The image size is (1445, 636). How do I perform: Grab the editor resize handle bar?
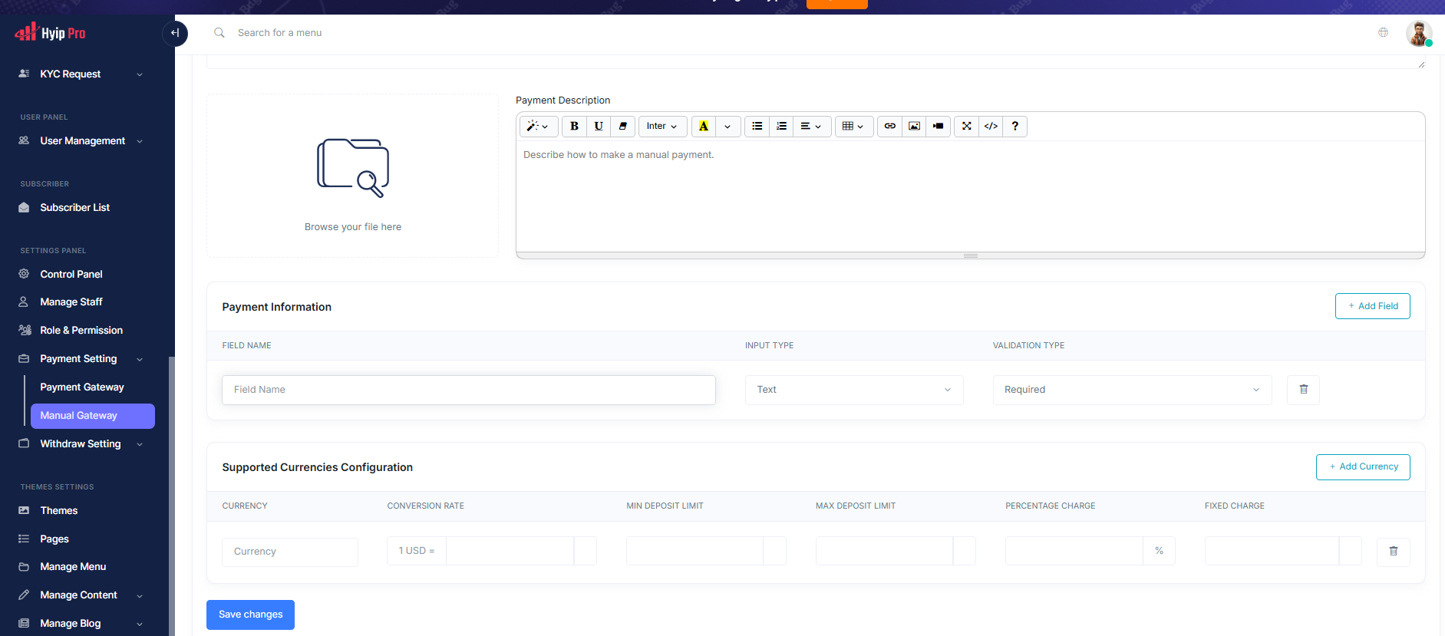(x=971, y=255)
